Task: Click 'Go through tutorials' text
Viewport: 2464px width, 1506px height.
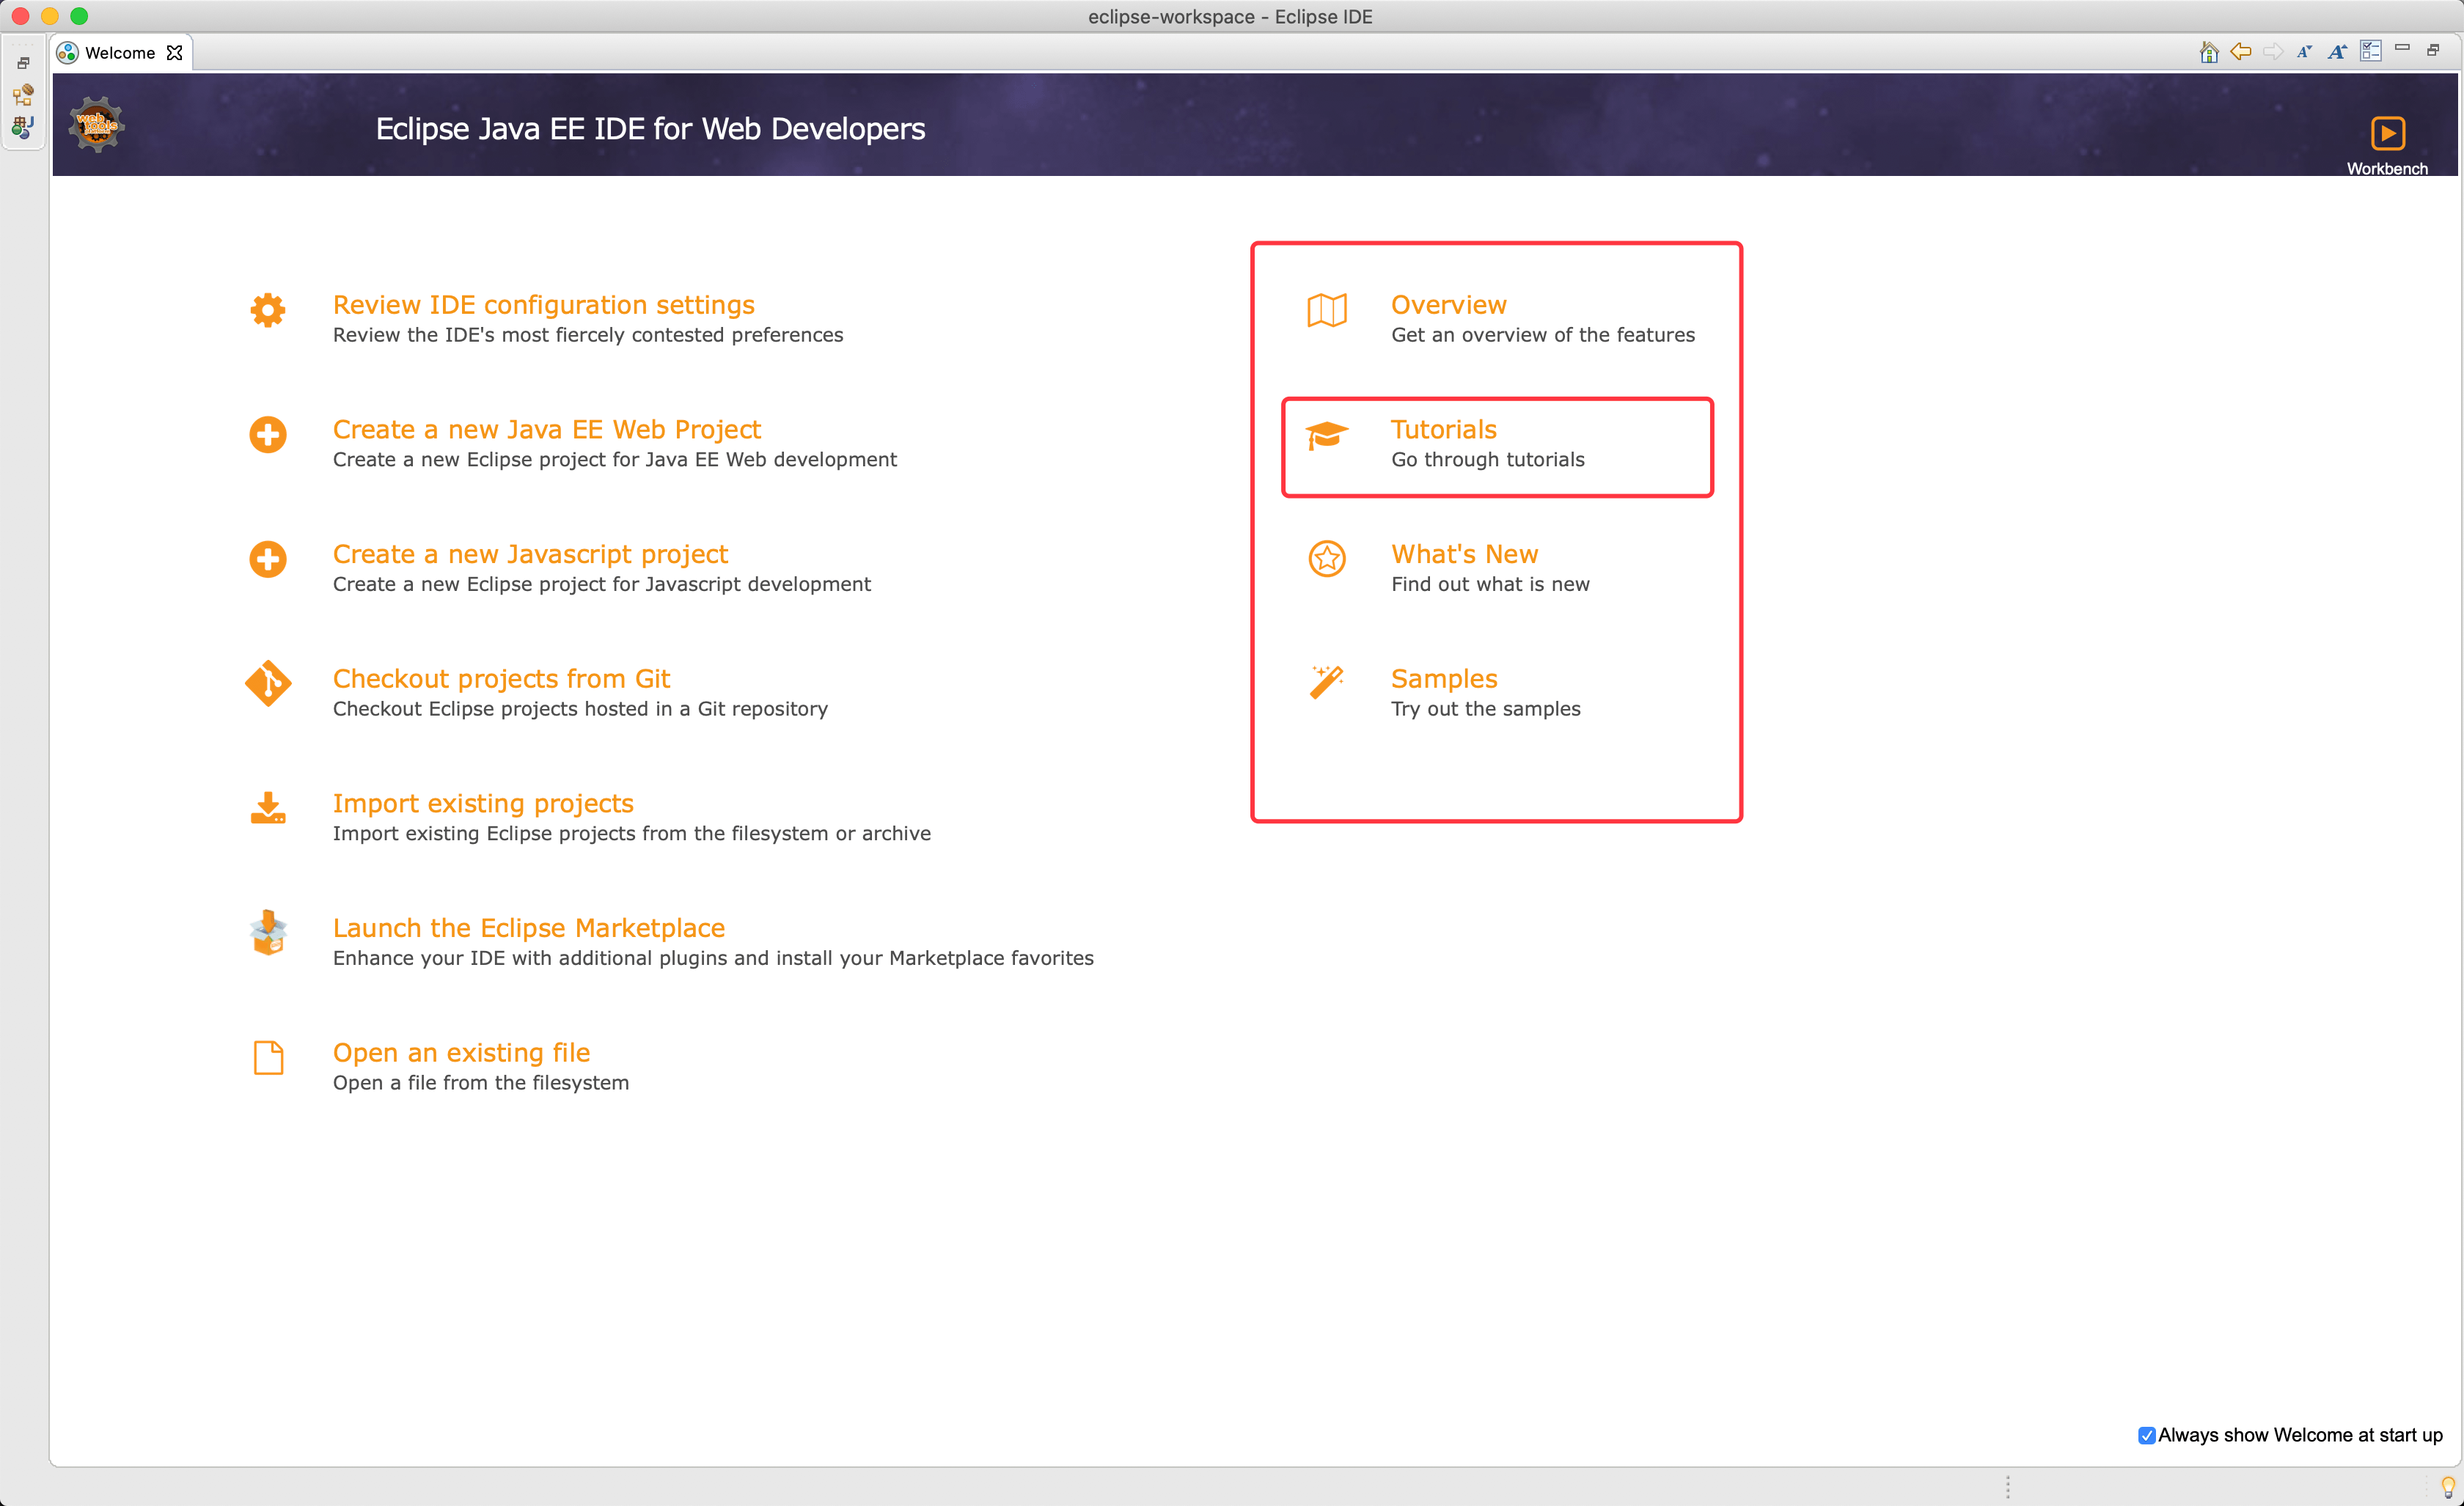Action: pyautogui.click(x=1487, y=460)
